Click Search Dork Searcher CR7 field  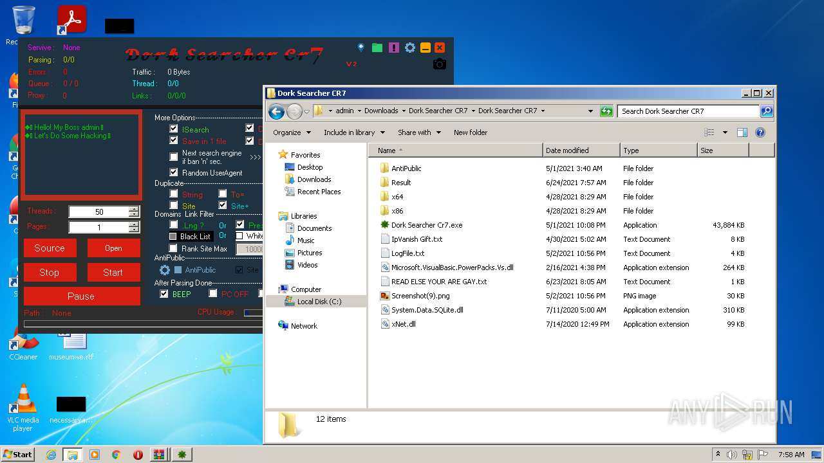click(688, 111)
